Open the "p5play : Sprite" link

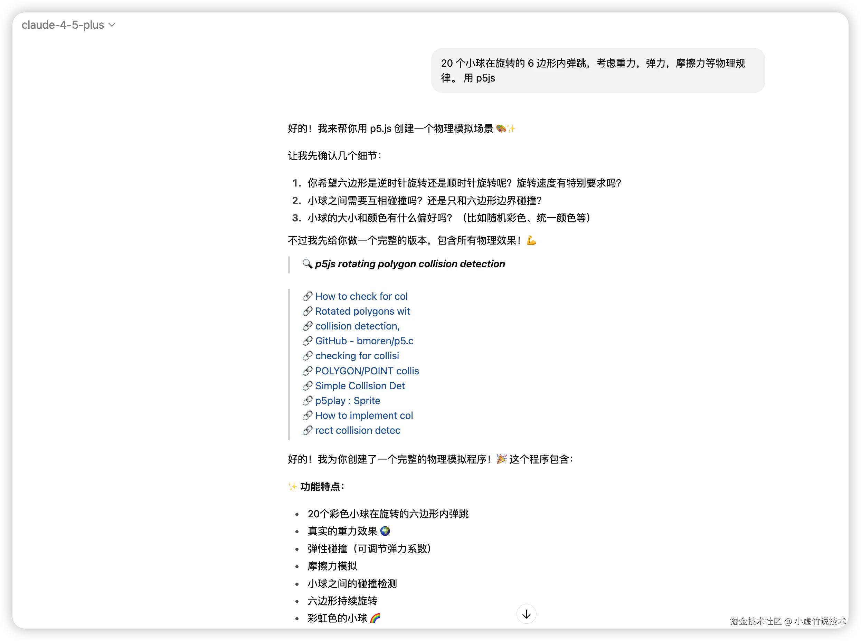pyautogui.click(x=348, y=401)
